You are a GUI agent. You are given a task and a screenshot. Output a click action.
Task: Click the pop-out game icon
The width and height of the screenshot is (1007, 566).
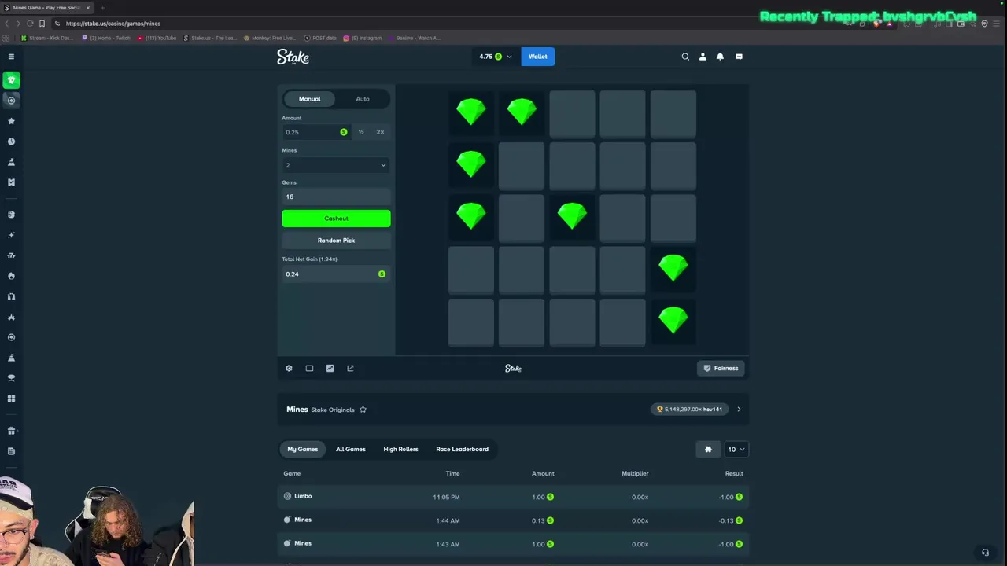[350, 368]
